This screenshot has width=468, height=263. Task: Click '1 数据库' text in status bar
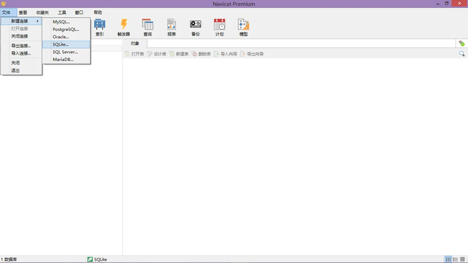9,259
